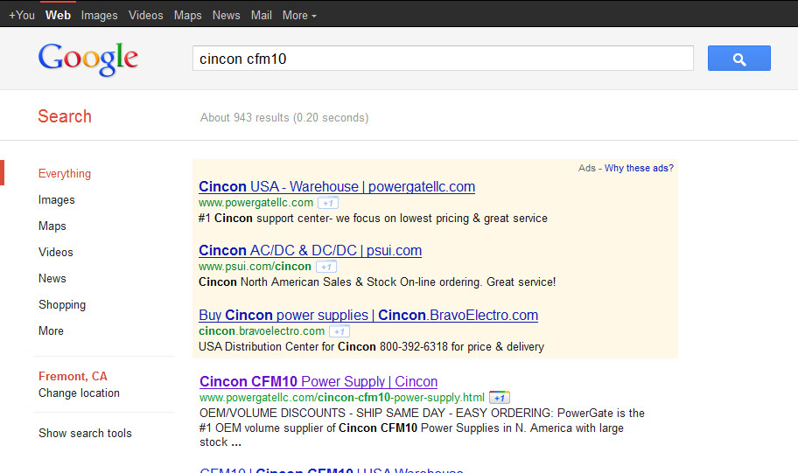The height and width of the screenshot is (473, 798).
Task: Click cincon.bravoelectro.com green URL
Action: (262, 331)
